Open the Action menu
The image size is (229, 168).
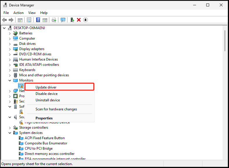coord(18,13)
